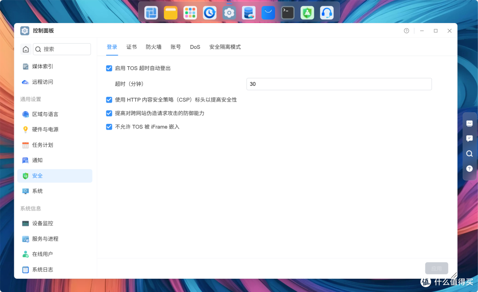Launch the Terminal dock icon
The height and width of the screenshot is (292, 478).
pos(288,13)
